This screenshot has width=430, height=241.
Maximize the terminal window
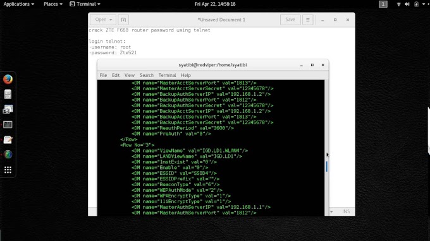pyautogui.click(x=312, y=65)
